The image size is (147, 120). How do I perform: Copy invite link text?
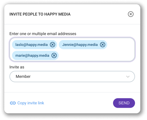[x=31, y=103]
